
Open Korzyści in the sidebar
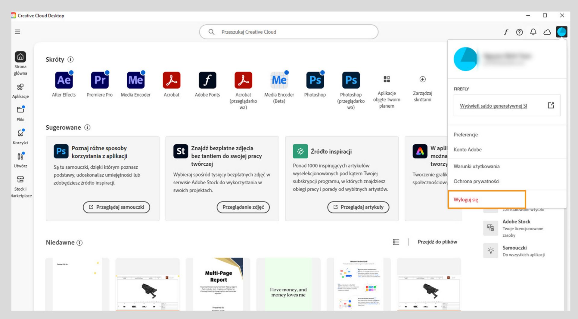(x=20, y=137)
